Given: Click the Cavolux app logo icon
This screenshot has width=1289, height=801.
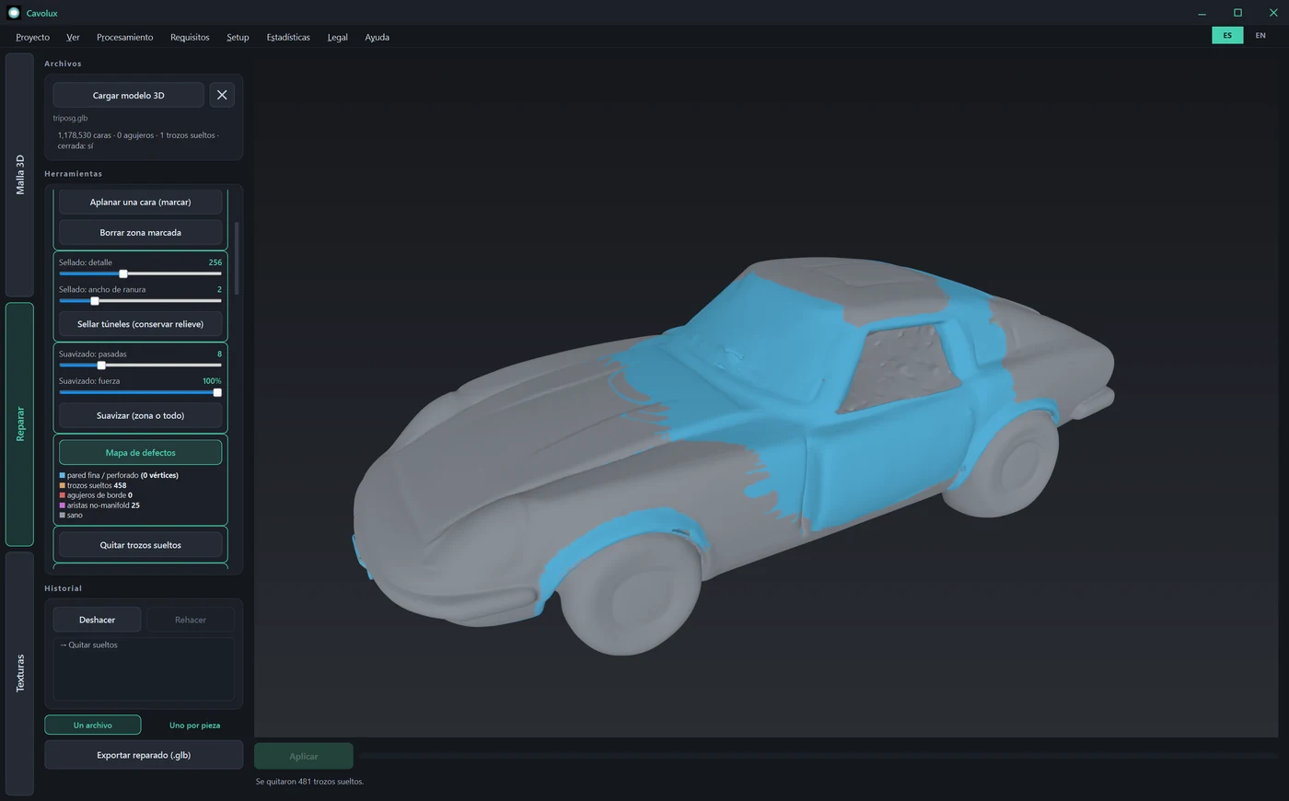Looking at the screenshot, I should tap(13, 13).
